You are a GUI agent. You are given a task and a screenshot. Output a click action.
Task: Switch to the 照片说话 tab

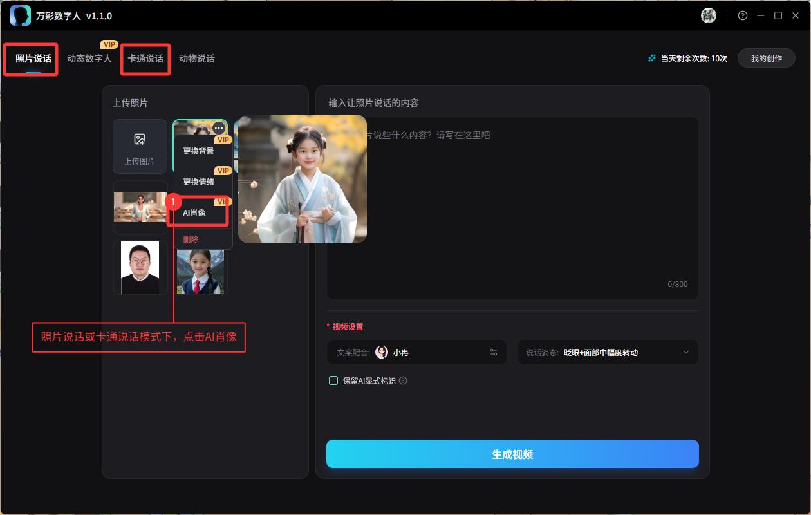coord(33,59)
